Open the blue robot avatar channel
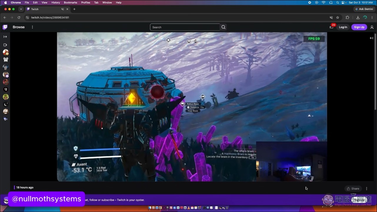377x212 pixels. 6,119
